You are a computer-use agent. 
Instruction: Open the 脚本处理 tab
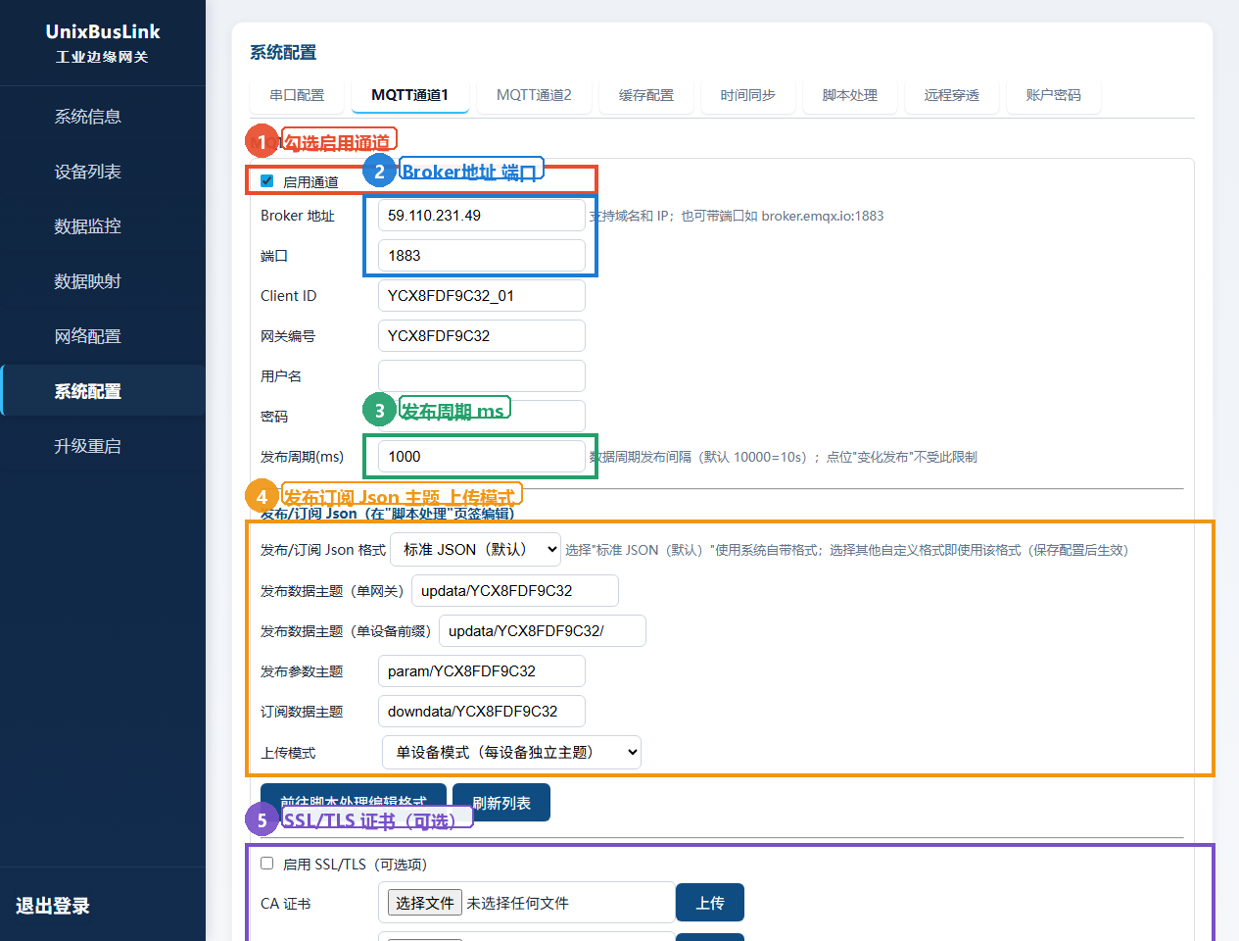(x=850, y=95)
